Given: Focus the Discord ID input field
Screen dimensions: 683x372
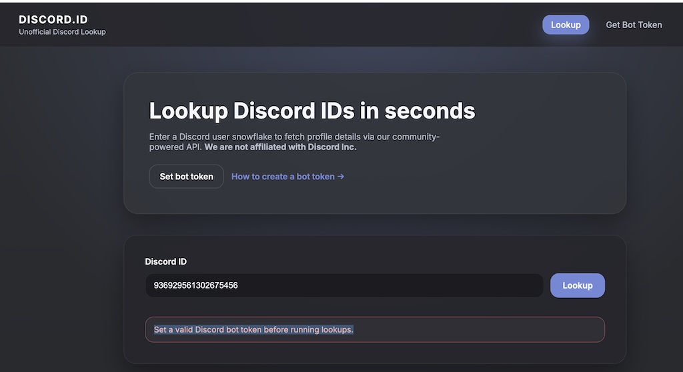Looking at the screenshot, I should pyautogui.click(x=344, y=285).
